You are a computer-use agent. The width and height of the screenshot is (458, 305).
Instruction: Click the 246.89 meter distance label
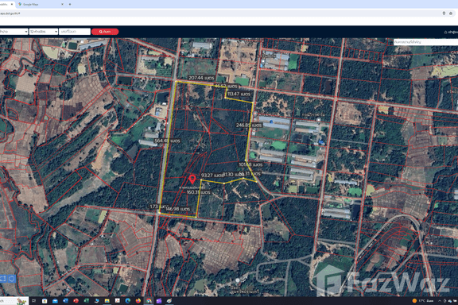(x=249, y=125)
